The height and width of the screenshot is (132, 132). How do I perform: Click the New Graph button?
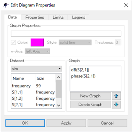pyautogui.click(x=90, y=96)
